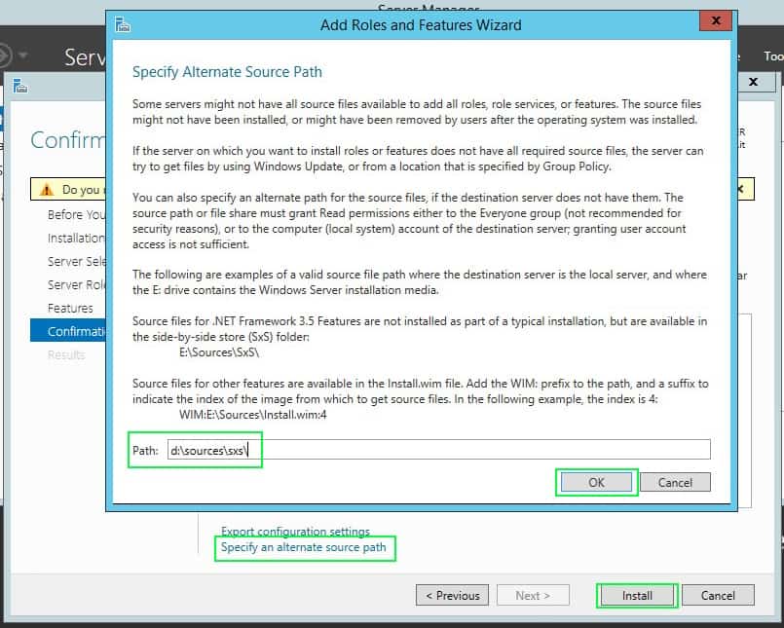Image resolution: width=784 pixels, height=628 pixels.
Task: Click the background wizard window title icon
Action: [19, 86]
